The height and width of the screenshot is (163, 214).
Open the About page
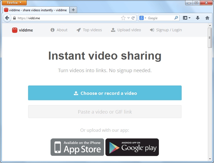[59, 30]
